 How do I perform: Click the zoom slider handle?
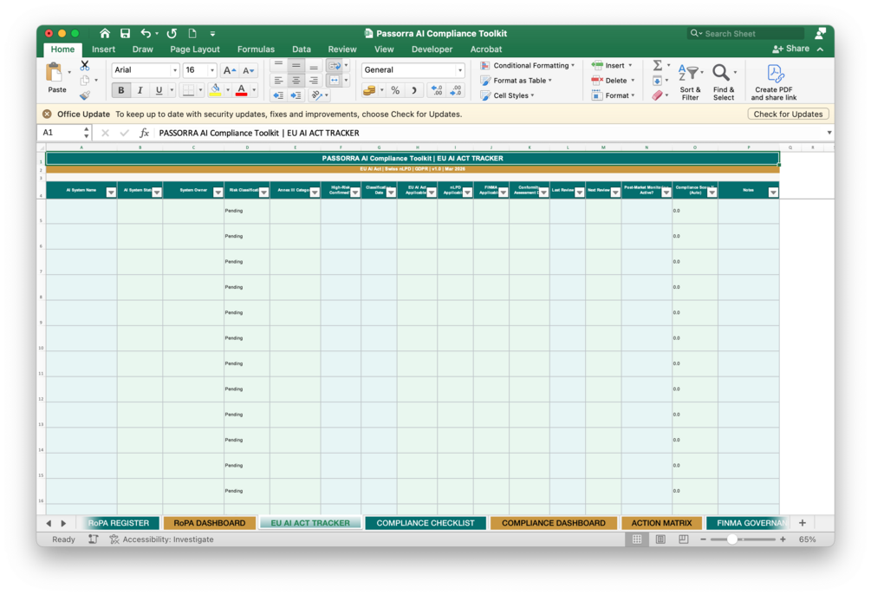(732, 539)
